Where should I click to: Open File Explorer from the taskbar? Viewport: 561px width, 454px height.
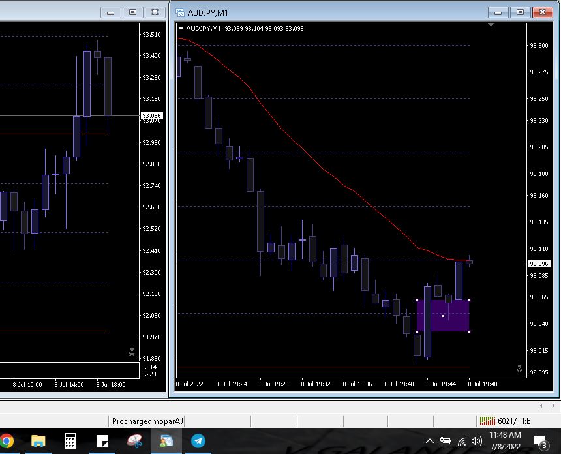point(38,440)
